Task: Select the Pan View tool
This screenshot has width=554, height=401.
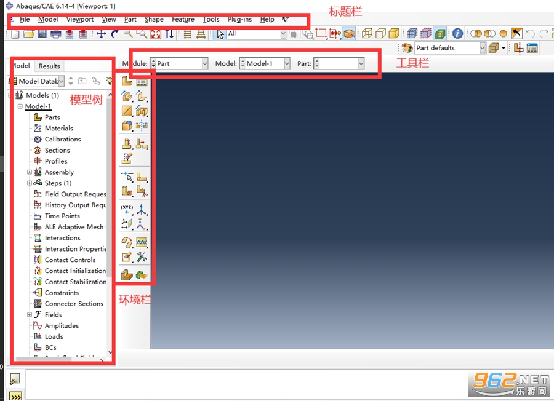Action: (x=102, y=34)
